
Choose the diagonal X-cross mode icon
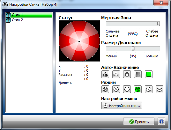tap(116, 89)
